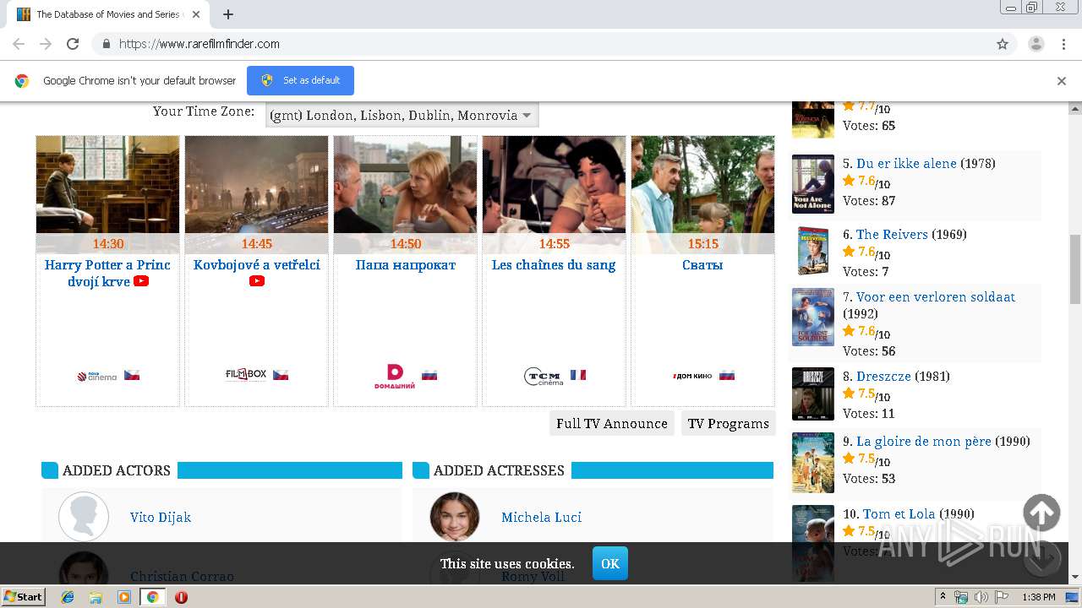Click the Dom Kino channel logo
Viewport: 1082px width, 608px height.
tap(692, 376)
